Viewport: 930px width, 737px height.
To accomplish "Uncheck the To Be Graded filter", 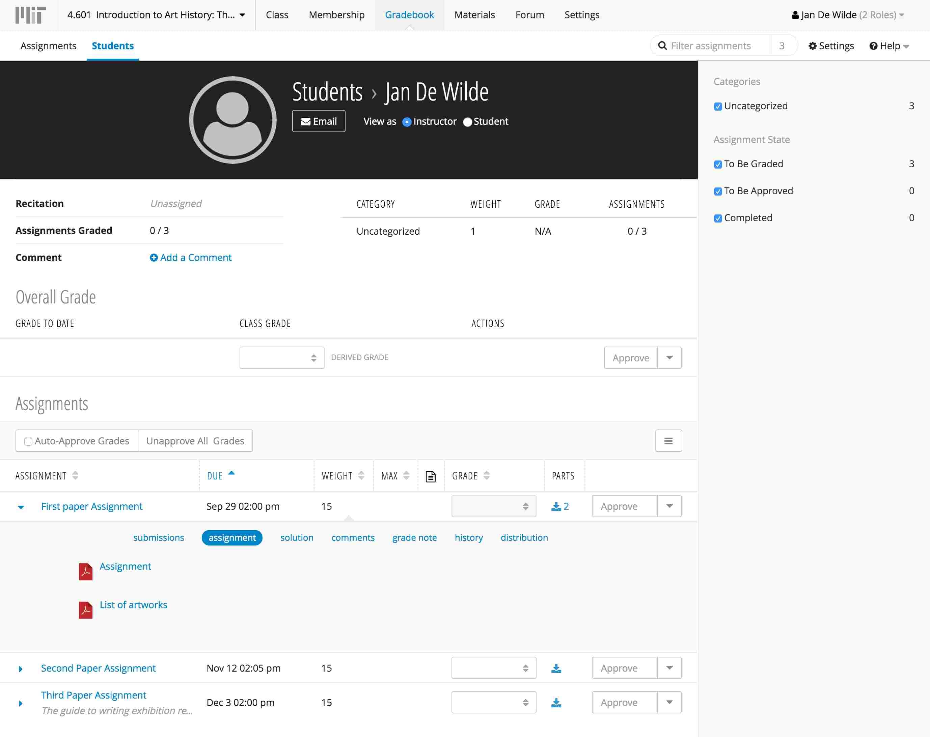I will tap(718, 164).
